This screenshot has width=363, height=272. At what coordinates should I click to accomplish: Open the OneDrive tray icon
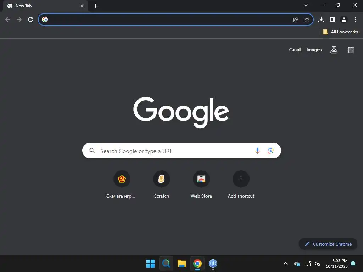pyautogui.click(x=297, y=263)
